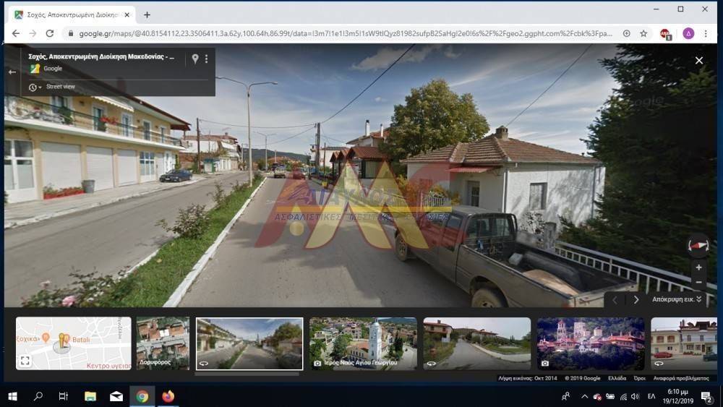Screen dimensions: 723x407
Task: Zoom out with the minus button
Action: [698, 283]
